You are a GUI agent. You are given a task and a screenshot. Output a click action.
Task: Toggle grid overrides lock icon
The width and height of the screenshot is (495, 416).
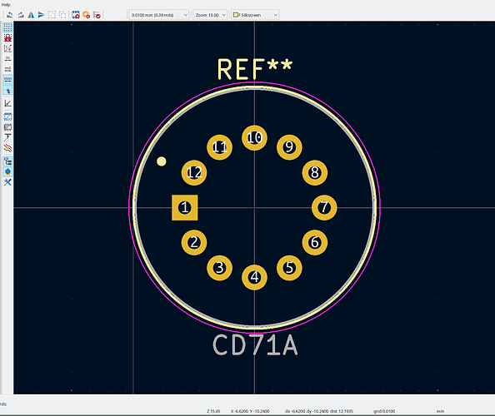(7, 37)
